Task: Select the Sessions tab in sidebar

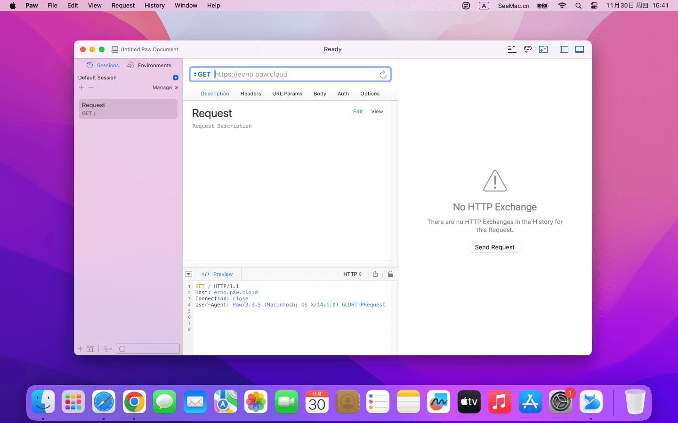Action: pos(103,65)
